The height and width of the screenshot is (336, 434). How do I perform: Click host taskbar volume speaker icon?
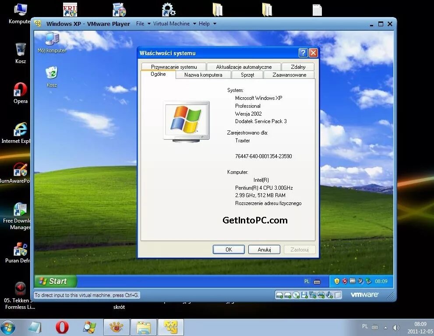396,328
